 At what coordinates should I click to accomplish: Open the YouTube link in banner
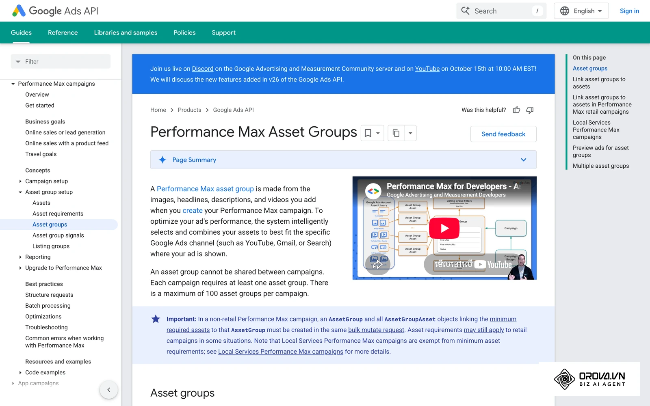(427, 69)
